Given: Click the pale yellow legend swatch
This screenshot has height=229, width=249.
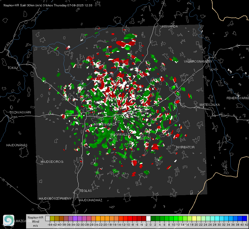Looking at the screenshot, I should click(194, 219).
